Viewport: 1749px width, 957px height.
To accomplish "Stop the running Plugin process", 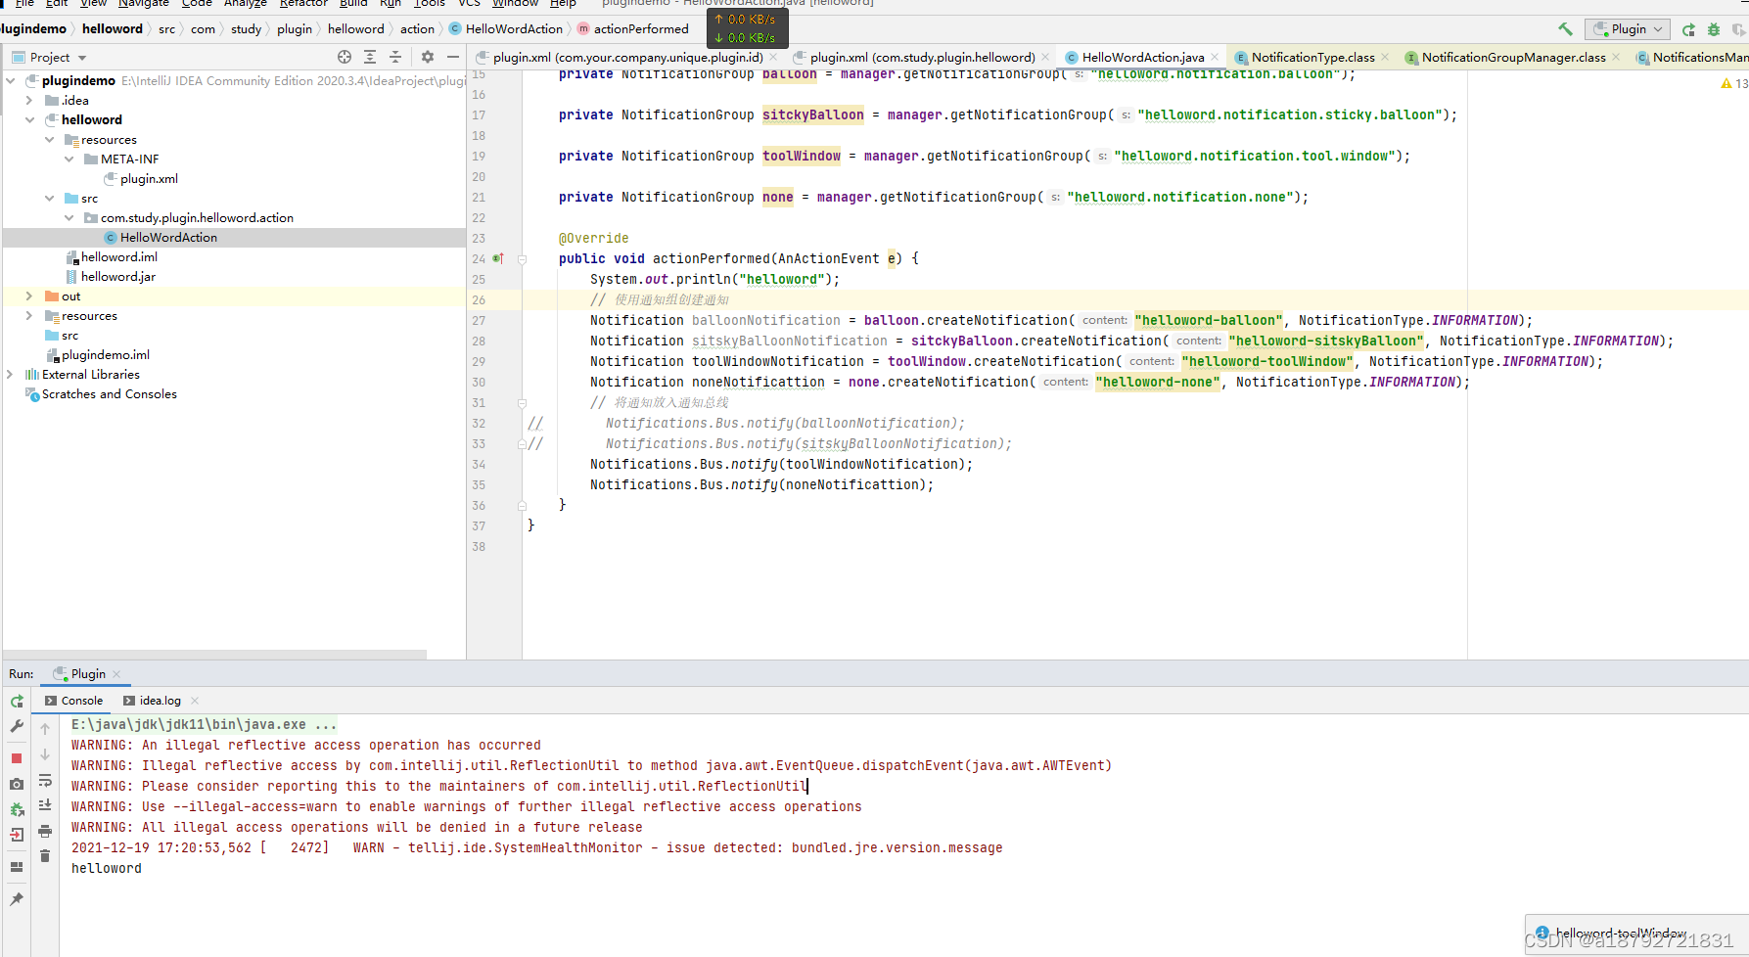I will pyautogui.click(x=17, y=758).
